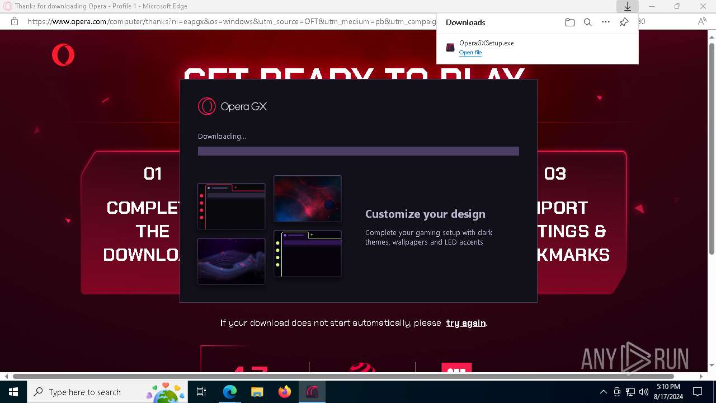Pin the Downloads panel
Image resolution: width=716 pixels, height=403 pixels.
point(624,22)
